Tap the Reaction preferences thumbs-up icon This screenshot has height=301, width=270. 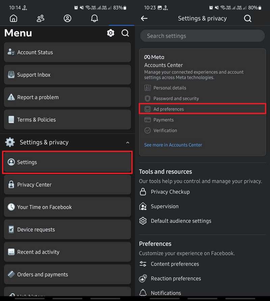pyautogui.click(x=143, y=278)
